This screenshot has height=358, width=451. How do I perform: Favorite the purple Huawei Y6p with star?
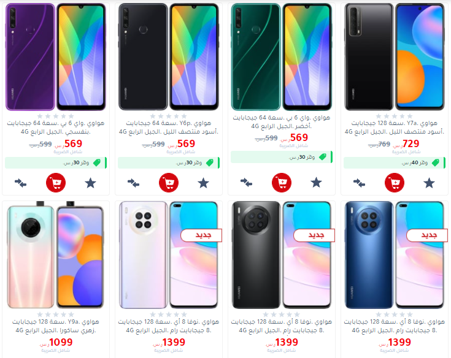pos(90,183)
